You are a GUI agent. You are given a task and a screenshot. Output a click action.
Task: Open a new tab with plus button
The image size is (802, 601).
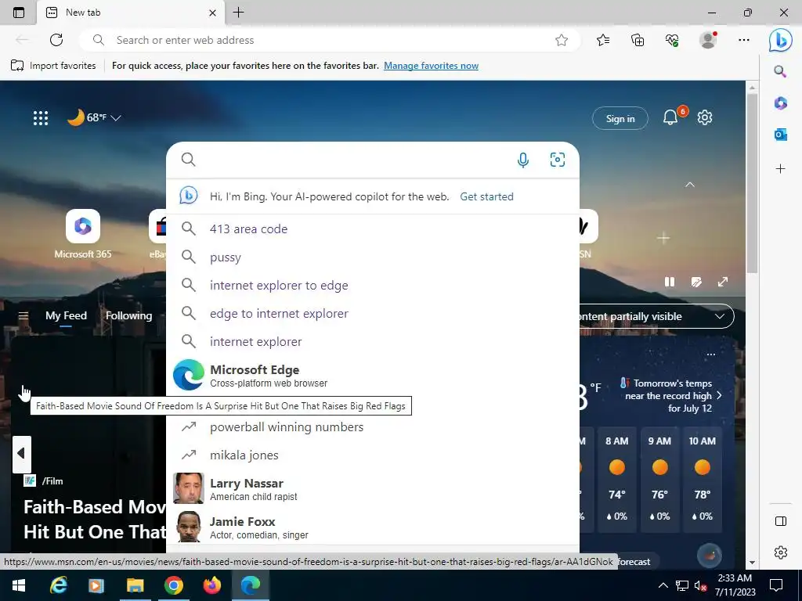238,13
